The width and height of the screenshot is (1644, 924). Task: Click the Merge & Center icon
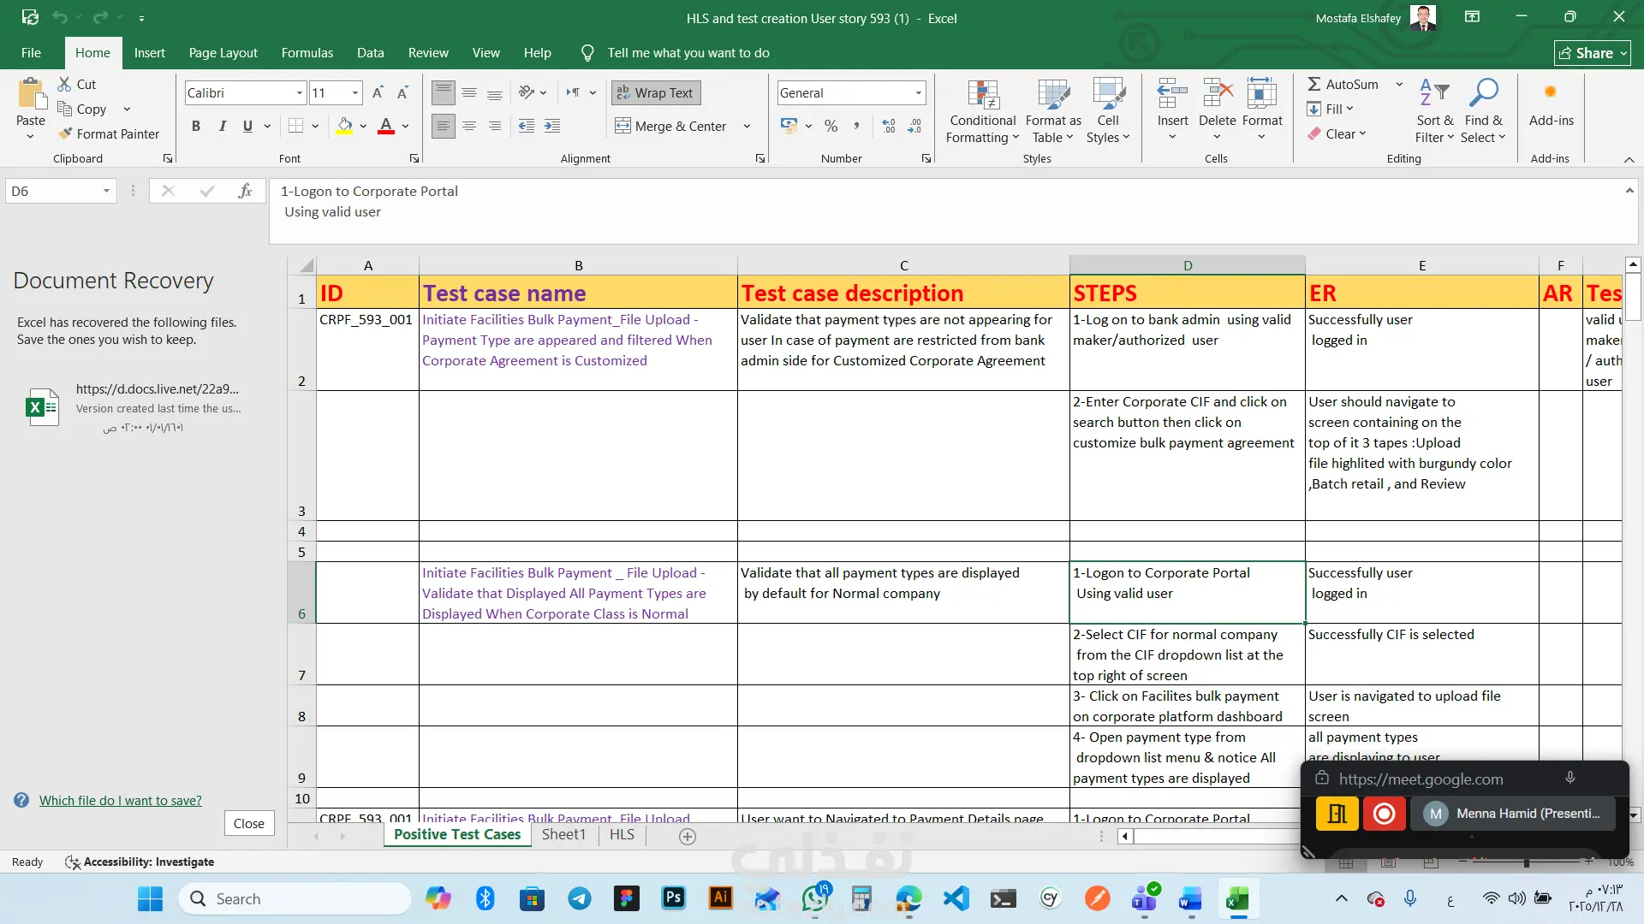pyautogui.click(x=622, y=126)
